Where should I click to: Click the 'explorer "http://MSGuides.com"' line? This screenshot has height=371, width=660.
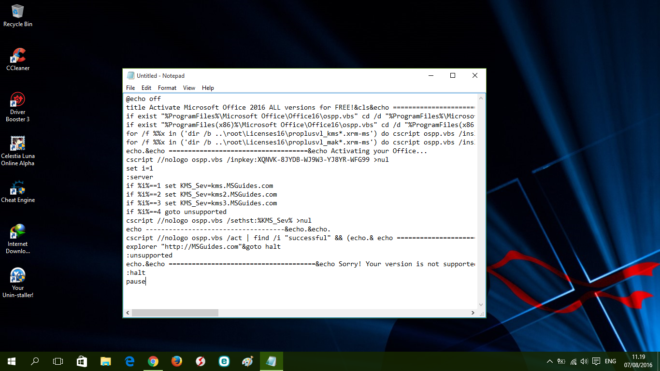pyautogui.click(x=203, y=247)
